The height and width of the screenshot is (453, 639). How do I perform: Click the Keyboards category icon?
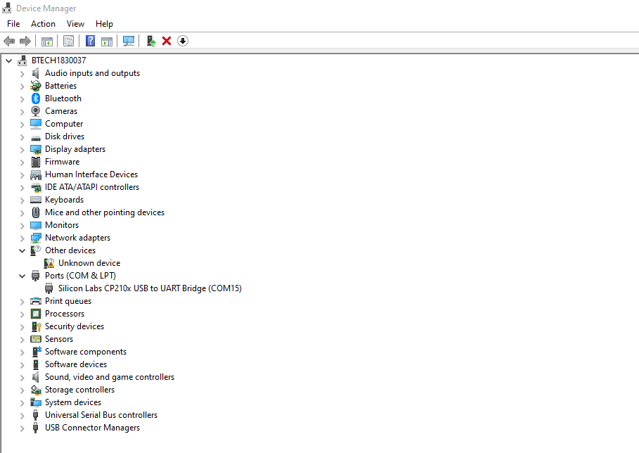pos(36,200)
